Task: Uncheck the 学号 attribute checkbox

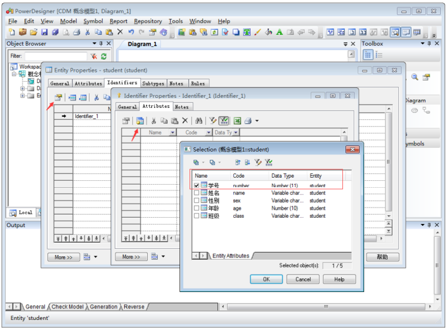Action: tap(197, 185)
